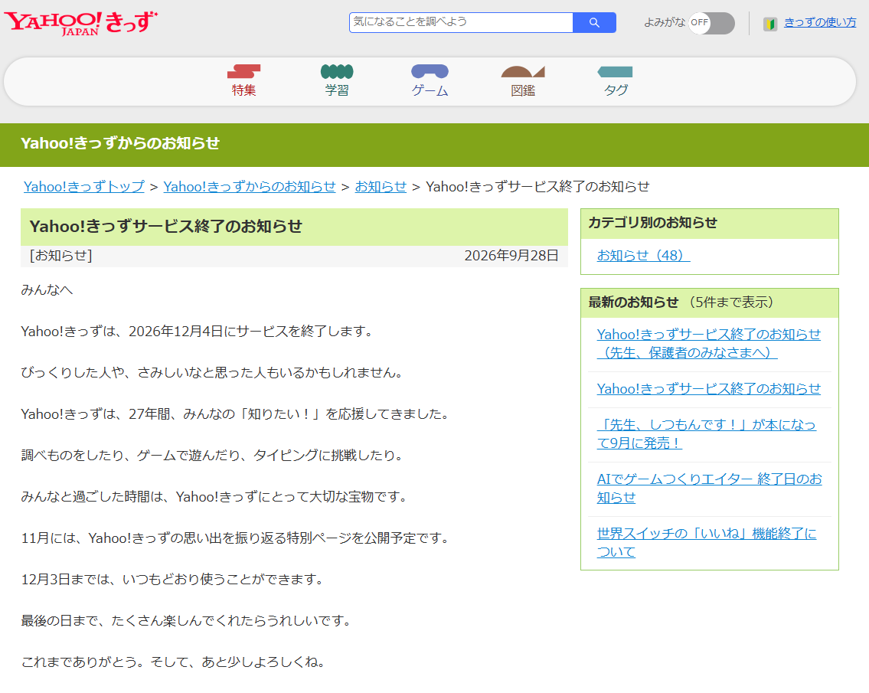Click the カテゴリ別のお知らせ sidebar heading
Image resolution: width=869 pixels, height=693 pixels.
coord(653,223)
